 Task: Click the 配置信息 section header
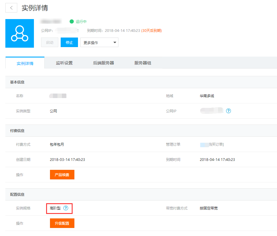(x=17, y=195)
